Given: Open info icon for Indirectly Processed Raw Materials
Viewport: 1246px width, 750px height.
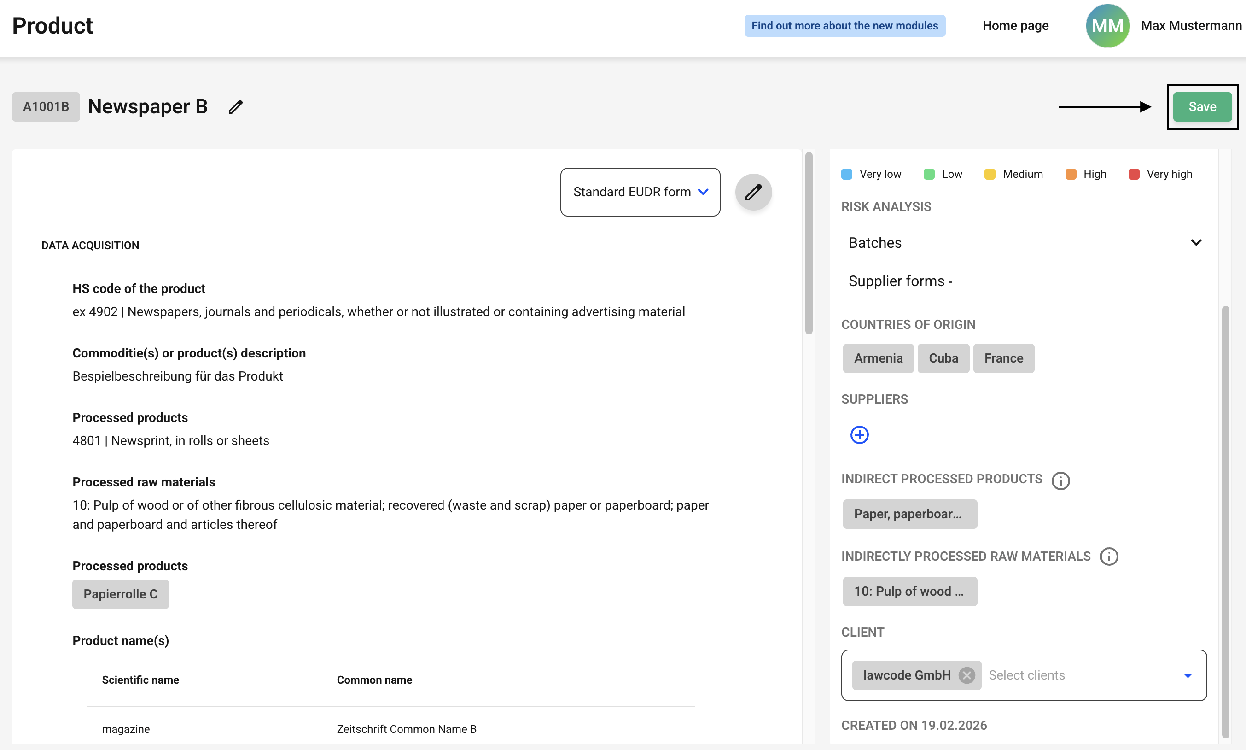Looking at the screenshot, I should point(1109,557).
